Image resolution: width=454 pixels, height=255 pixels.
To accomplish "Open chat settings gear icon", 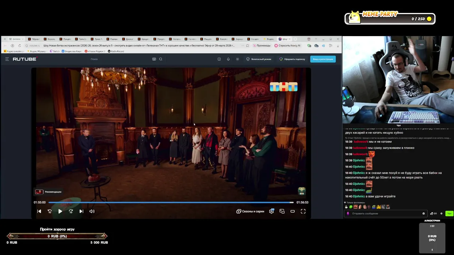I will pyautogui.click(x=441, y=214).
